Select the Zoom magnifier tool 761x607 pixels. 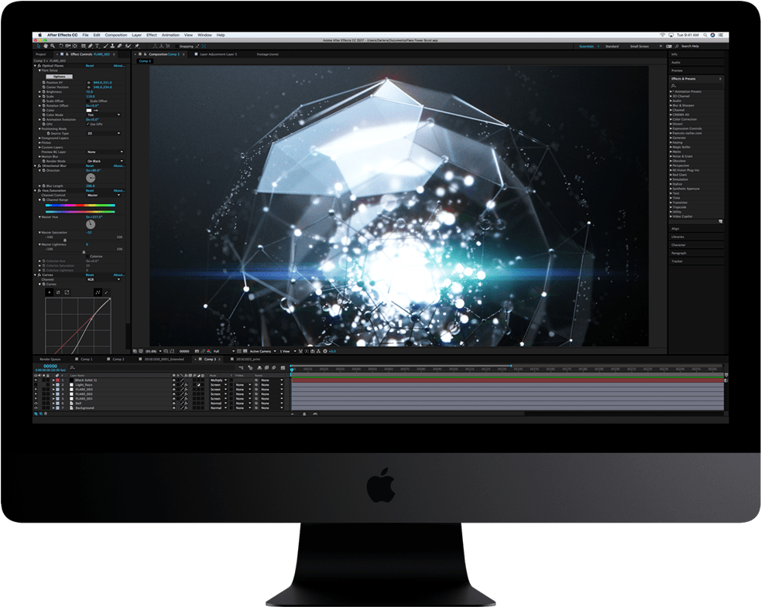pos(51,46)
